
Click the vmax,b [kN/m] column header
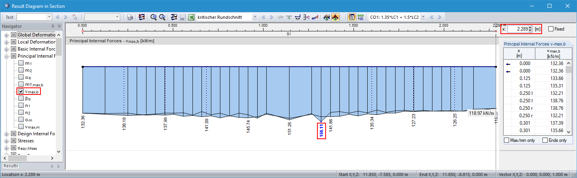(553, 54)
